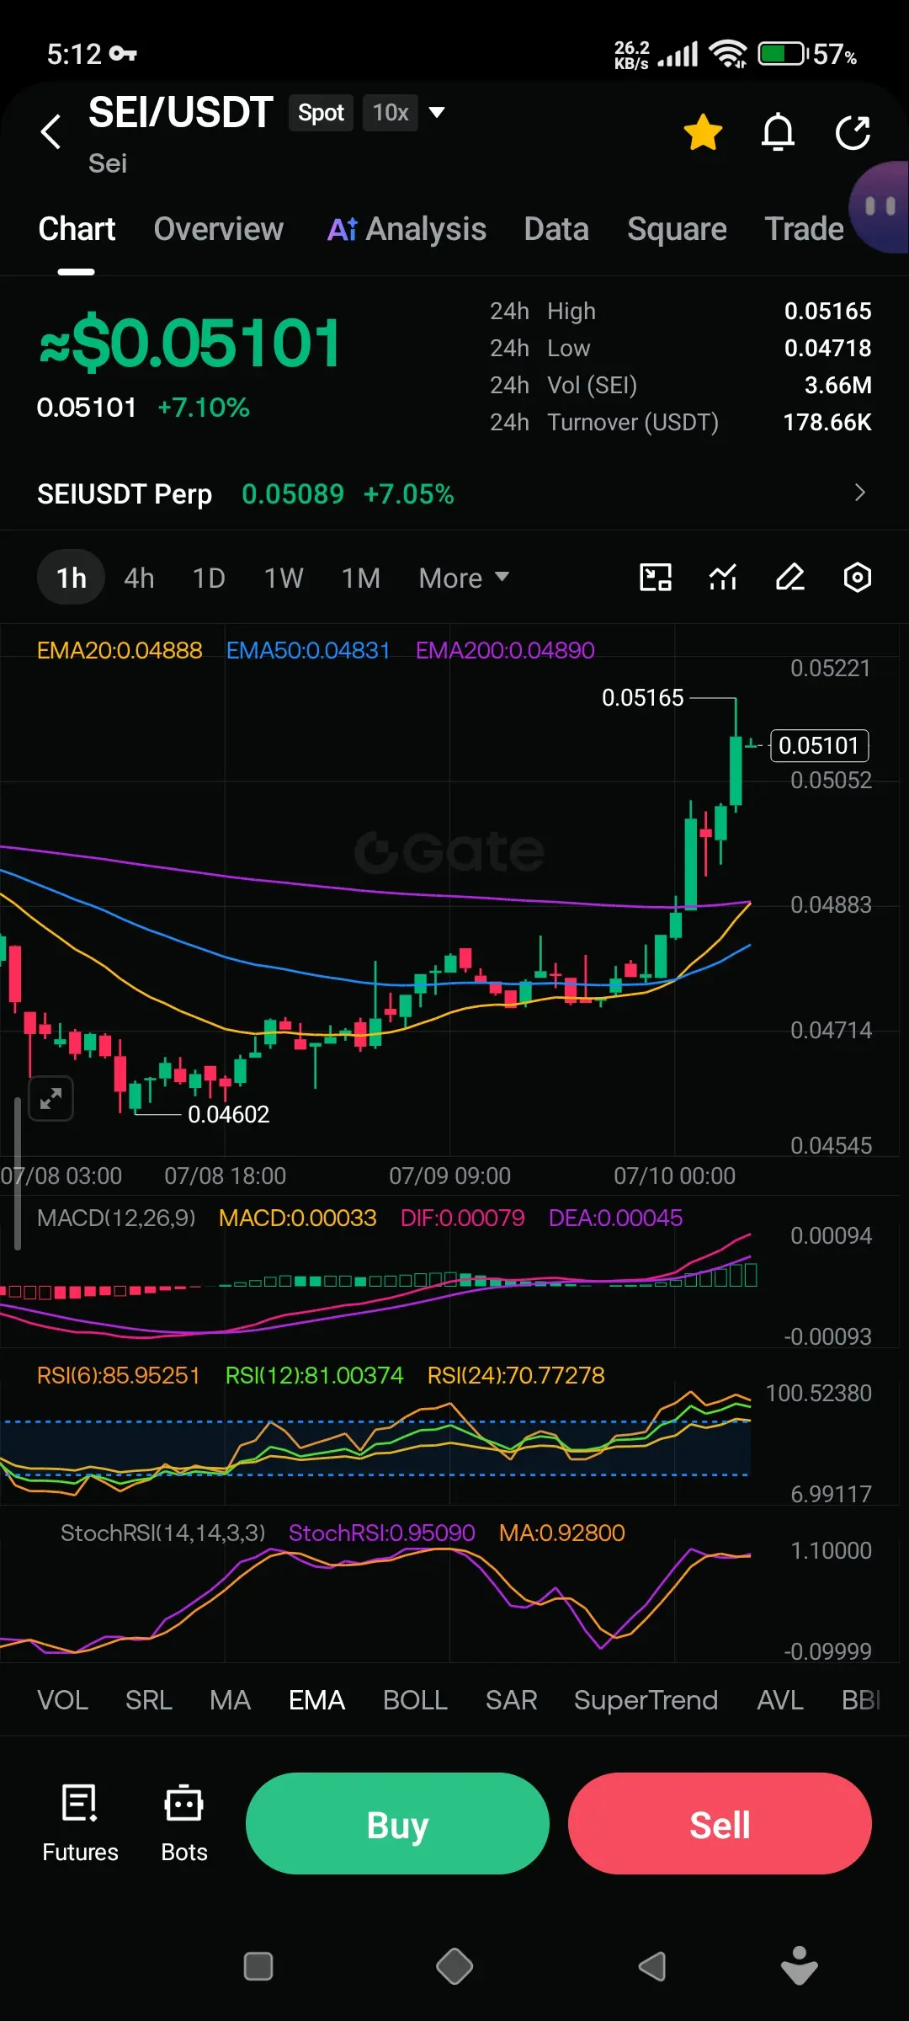Tap the 24h Turnover value 178.66K
Screen dimensions: 909x2021
coord(827,422)
